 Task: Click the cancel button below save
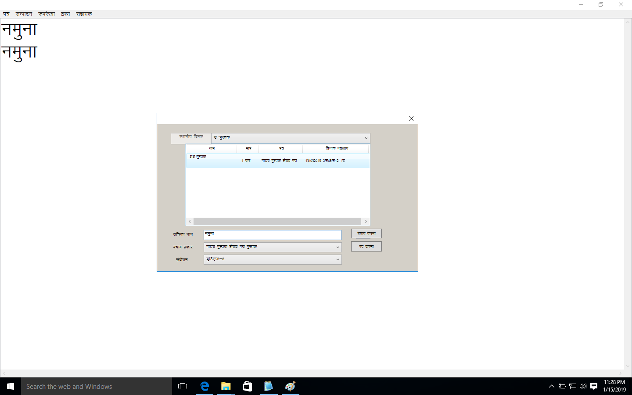tap(366, 247)
